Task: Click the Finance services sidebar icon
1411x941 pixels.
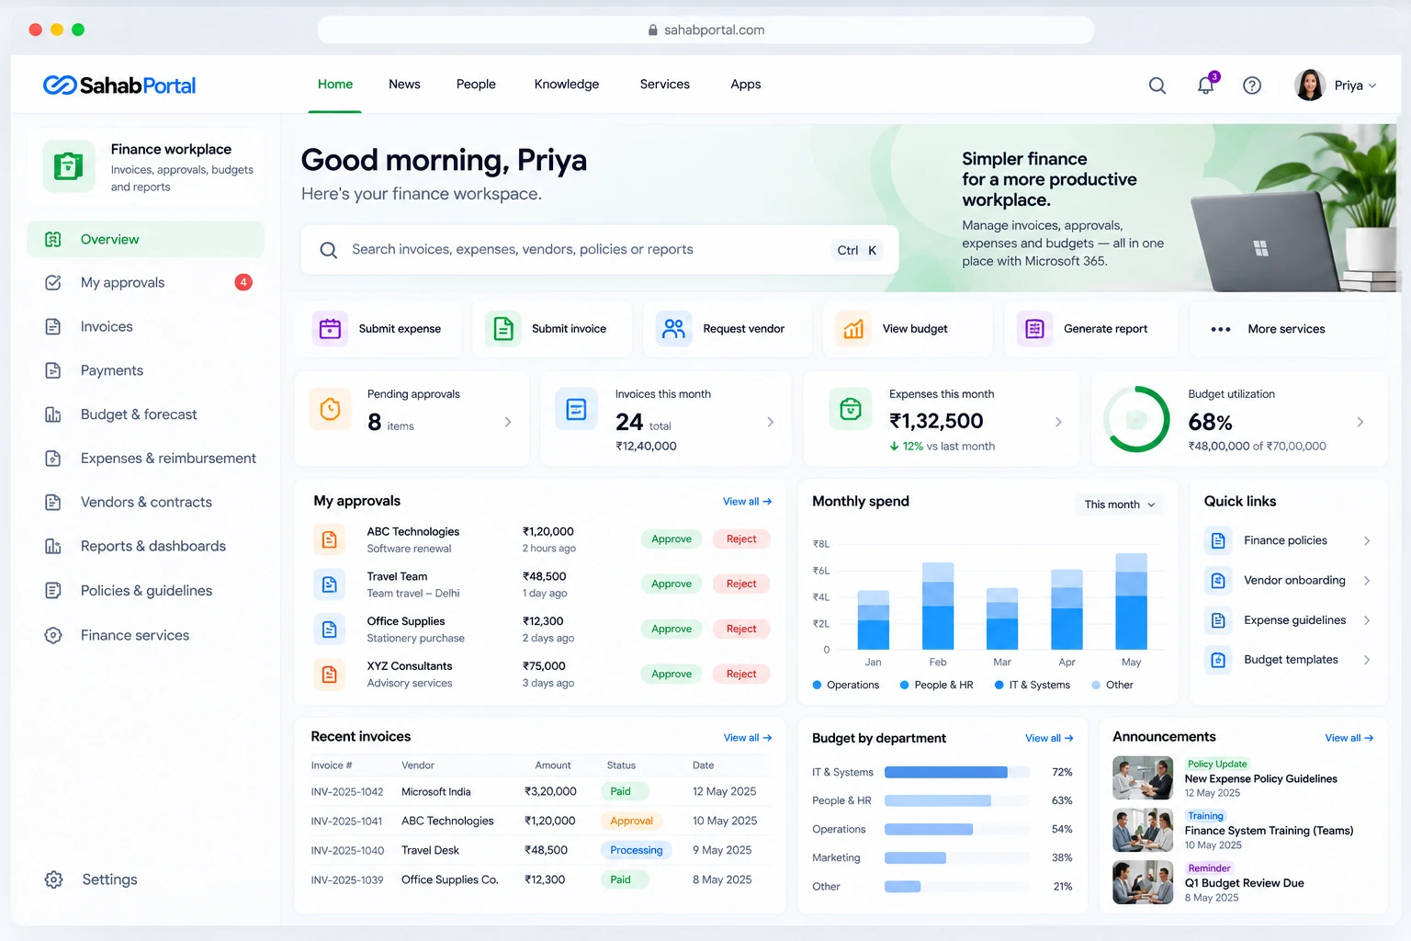Action: point(53,635)
